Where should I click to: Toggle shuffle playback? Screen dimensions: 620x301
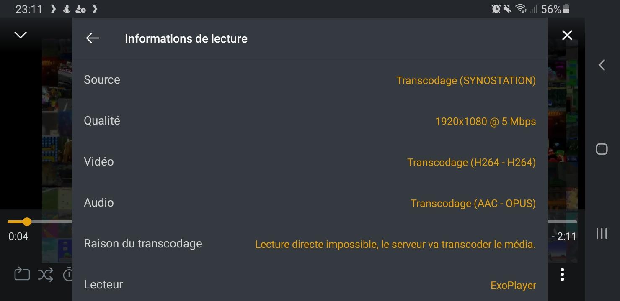click(x=46, y=275)
